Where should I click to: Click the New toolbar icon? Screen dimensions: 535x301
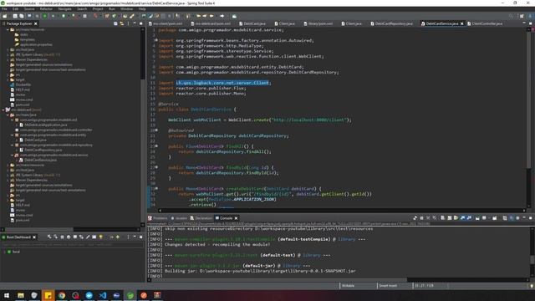click(5, 16)
